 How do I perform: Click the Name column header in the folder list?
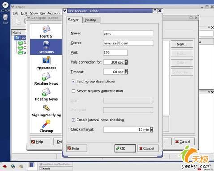pos(18,32)
